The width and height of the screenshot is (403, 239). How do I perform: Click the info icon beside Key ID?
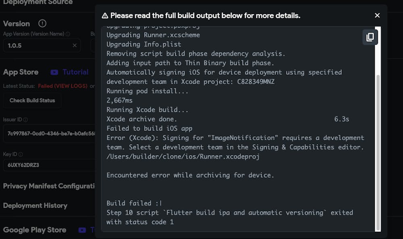[x=21, y=154]
